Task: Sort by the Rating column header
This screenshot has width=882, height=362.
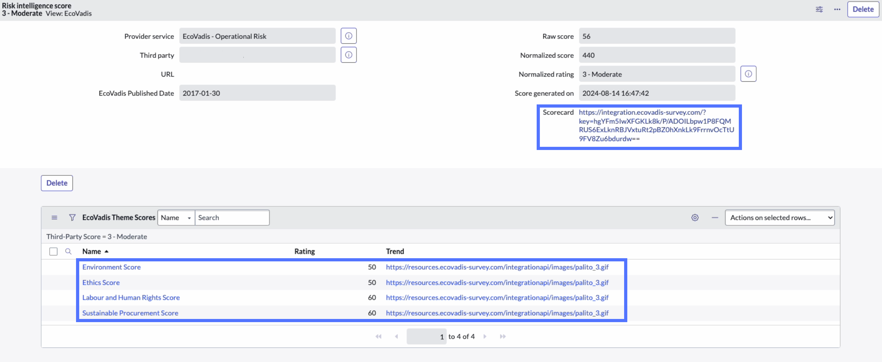Action: 304,251
